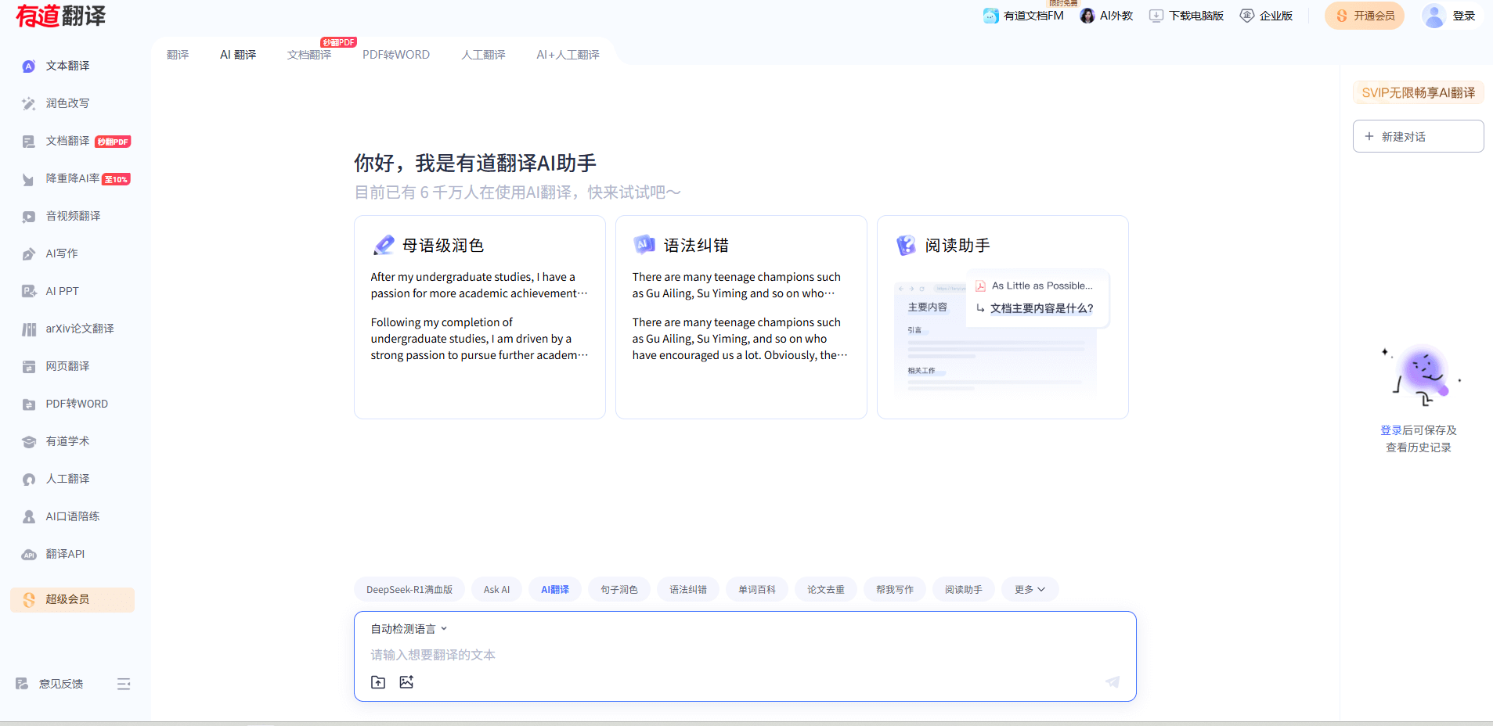The height and width of the screenshot is (726, 1493).
Task: Switch to the AI 翻译 tab
Action: click(238, 55)
